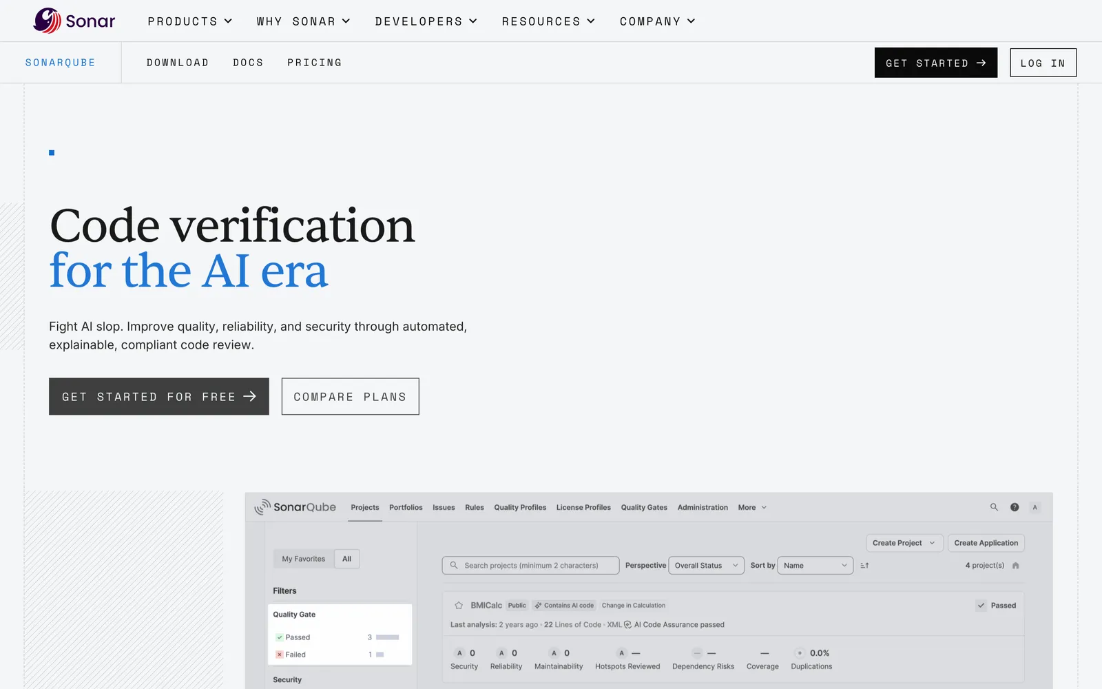Expand the Why Sonar menu
The image size is (1102, 689).
click(x=303, y=21)
